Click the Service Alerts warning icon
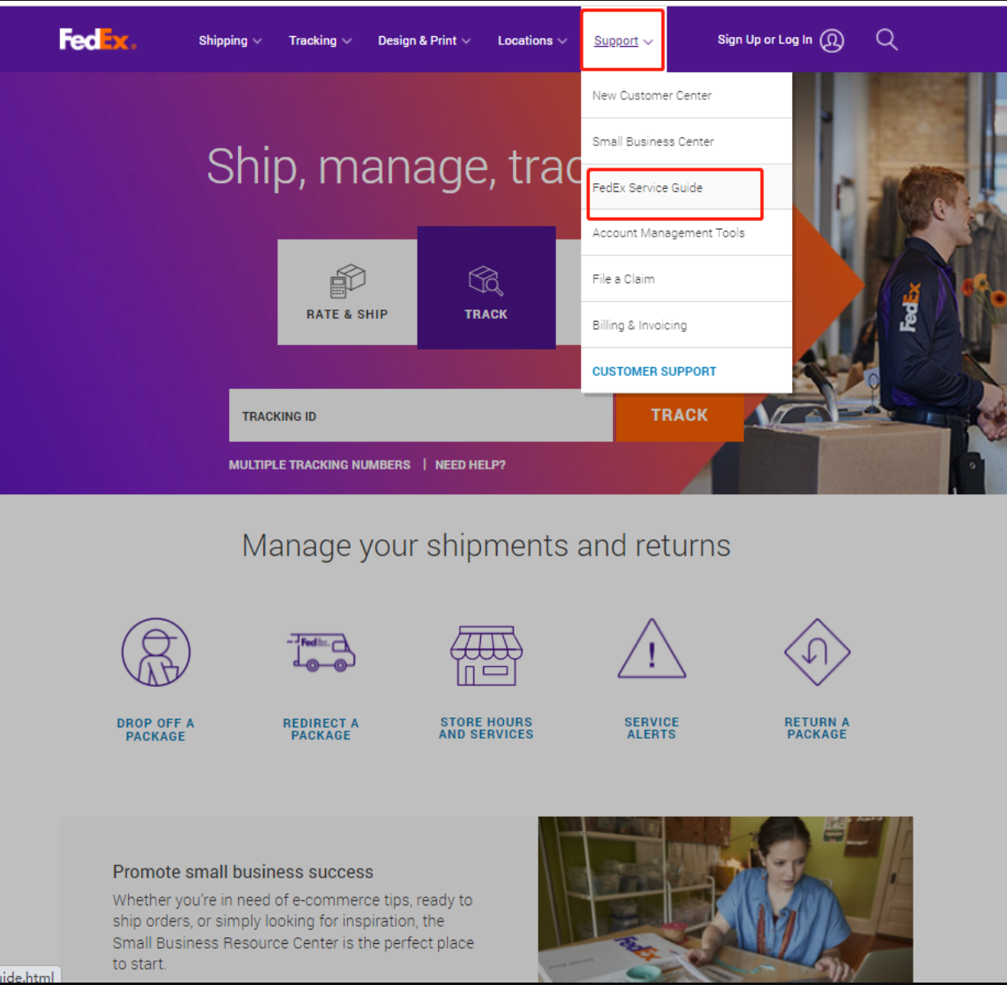The height and width of the screenshot is (985, 1007). [x=652, y=648]
